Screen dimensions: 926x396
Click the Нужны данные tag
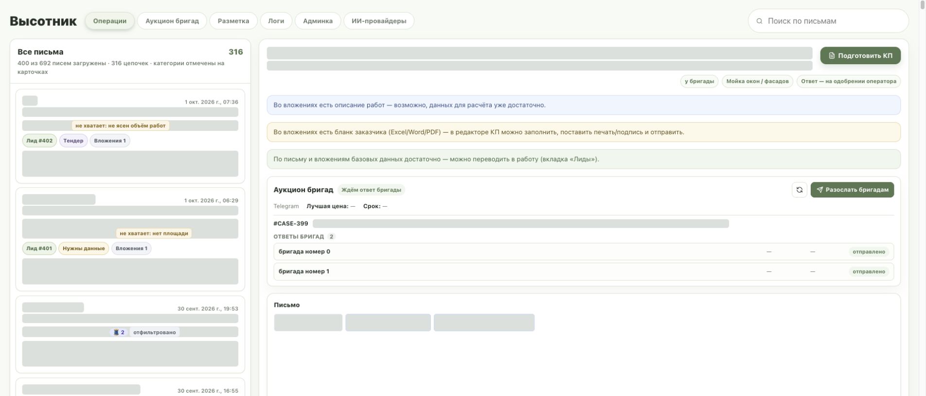tap(84, 248)
